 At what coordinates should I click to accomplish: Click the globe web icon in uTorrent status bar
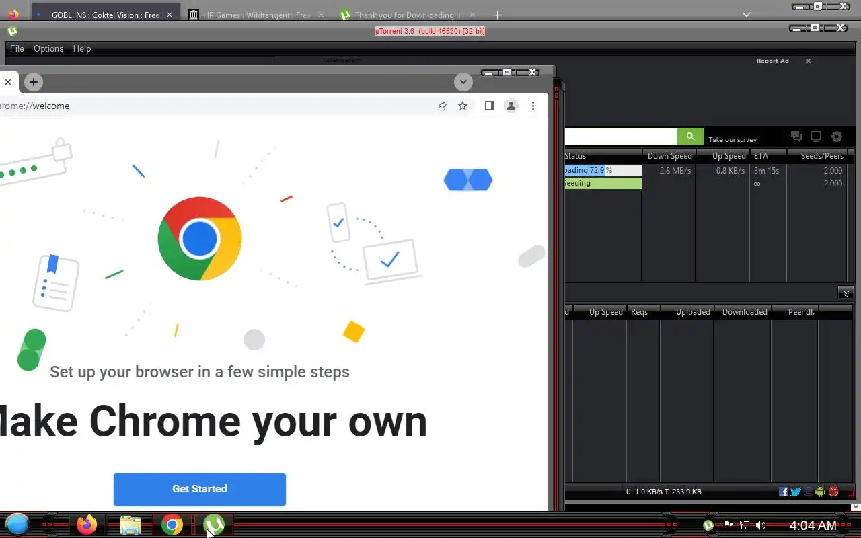809,492
